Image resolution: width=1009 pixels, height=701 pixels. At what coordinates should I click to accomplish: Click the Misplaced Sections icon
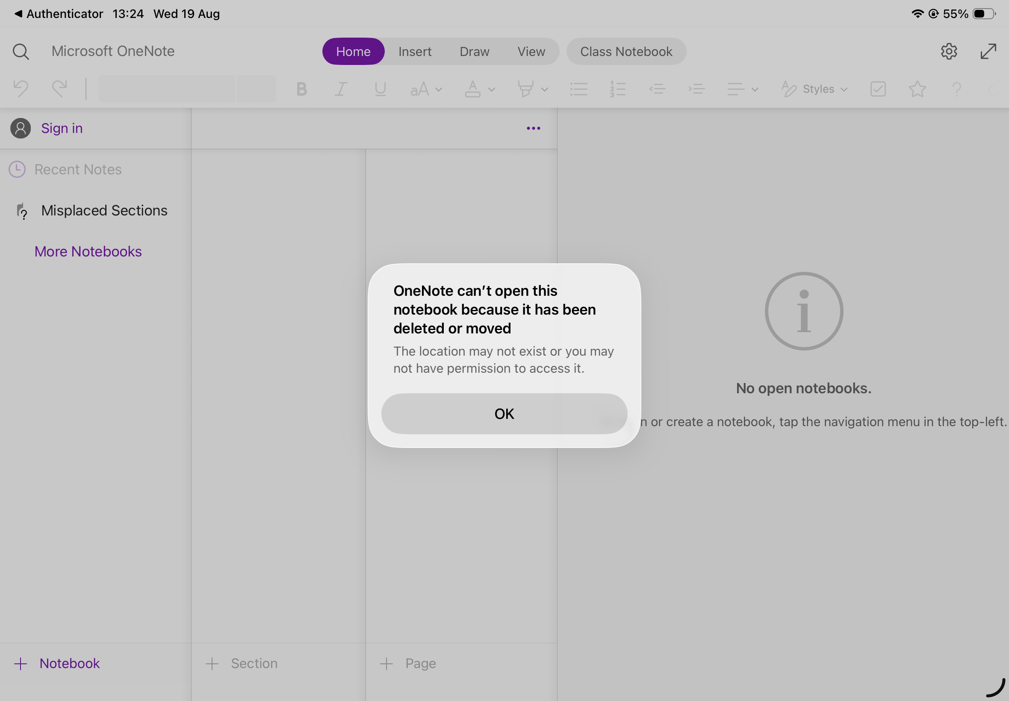point(21,211)
